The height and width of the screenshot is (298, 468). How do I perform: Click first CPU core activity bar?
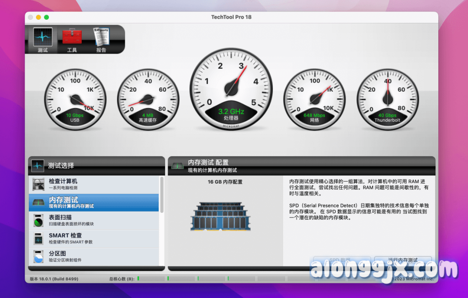(151, 278)
